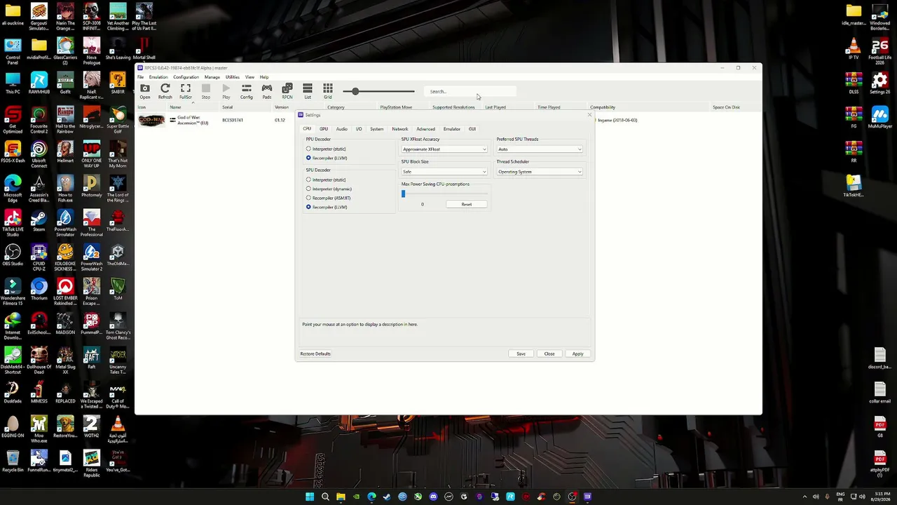The width and height of the screenshot is (897, 505).
Task: Open Steam from the taskbar
Action: pyautogui.click(x=387, y=497)
